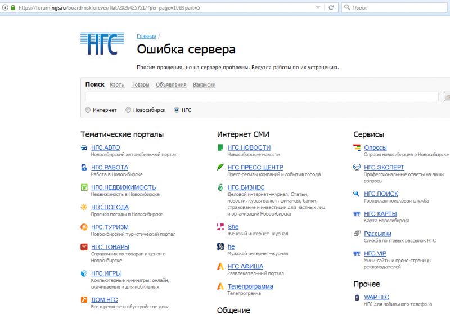Click the НГС logo
Screen dimensions: 450x314
[102, 44]
